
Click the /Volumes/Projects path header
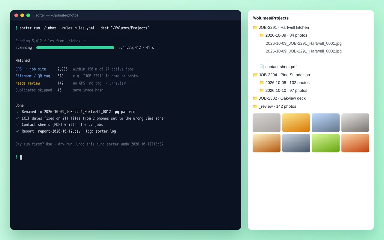pyautogui.click(x=271, y=18)
